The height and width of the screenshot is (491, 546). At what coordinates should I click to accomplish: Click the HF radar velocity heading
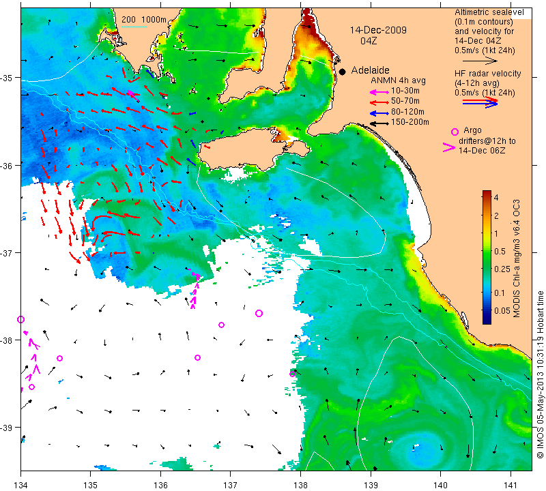tap(488, 74)
